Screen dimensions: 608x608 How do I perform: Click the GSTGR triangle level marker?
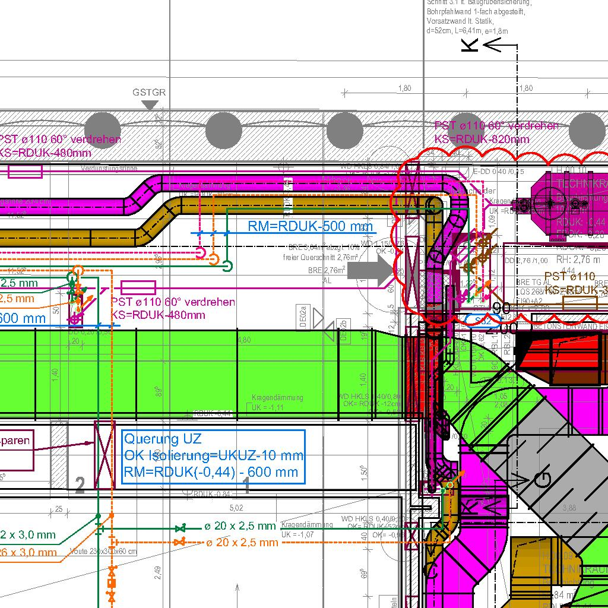[x=150, y=104]
